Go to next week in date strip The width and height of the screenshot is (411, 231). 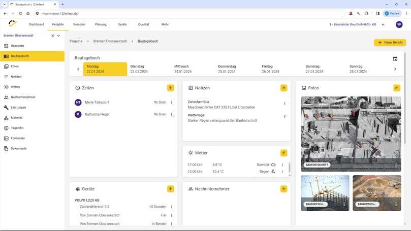coord(395,69)
